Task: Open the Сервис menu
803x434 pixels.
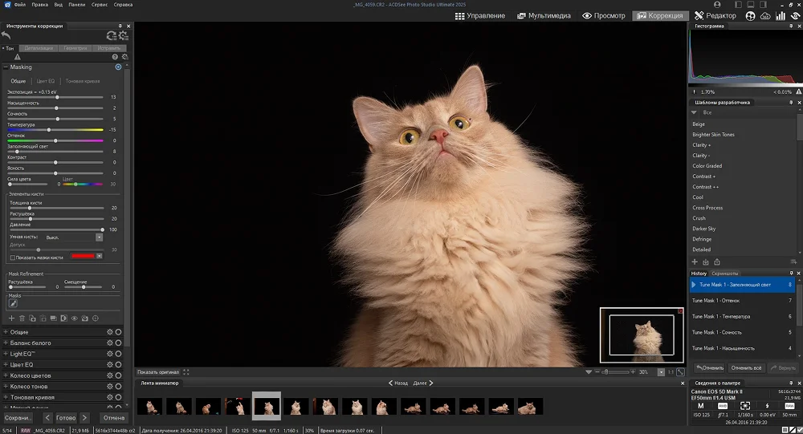Action: (x=100, y=5)
